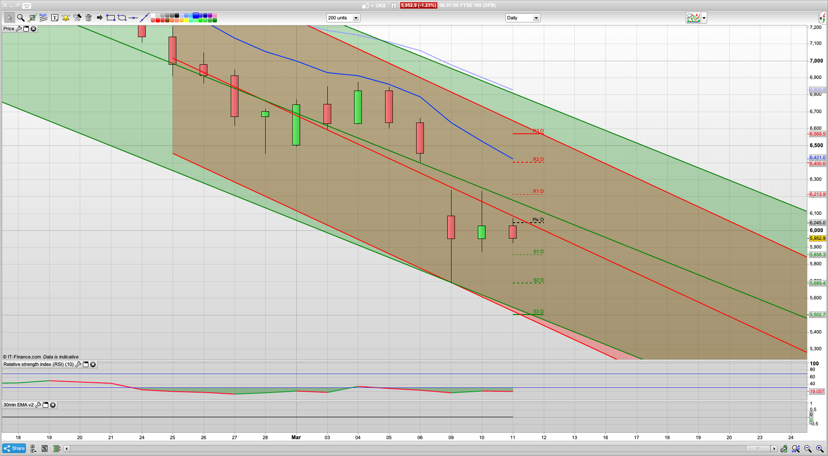
Task: Click the zoom out magnifier icon
Action: [808, 449]
